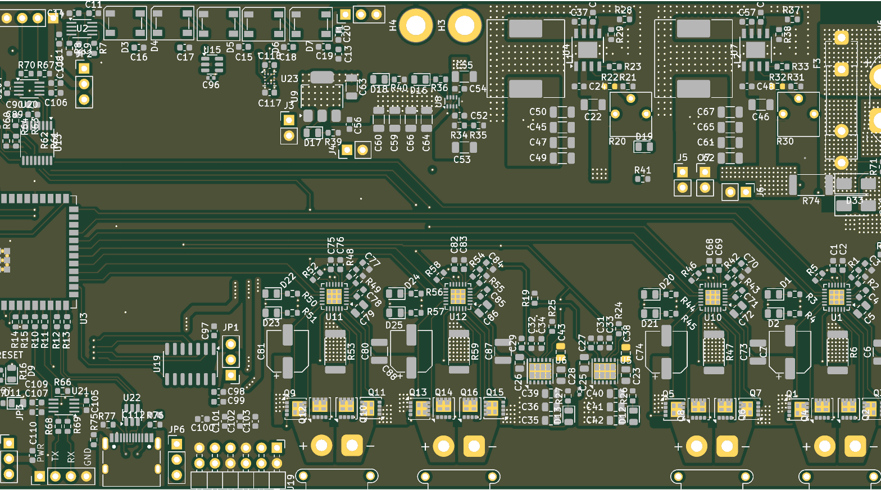Image resolution: width=881 pixels, height=490 pixels.
Task: Click the U19 SOIC chip footprint
Action: [190, 364]
